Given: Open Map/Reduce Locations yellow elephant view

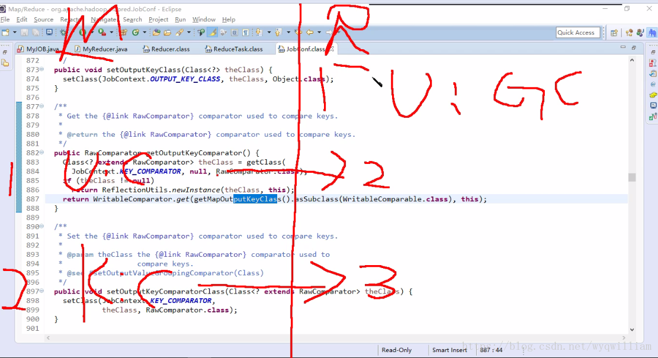Looking at the screenshot, I should (x=653, y=95).
